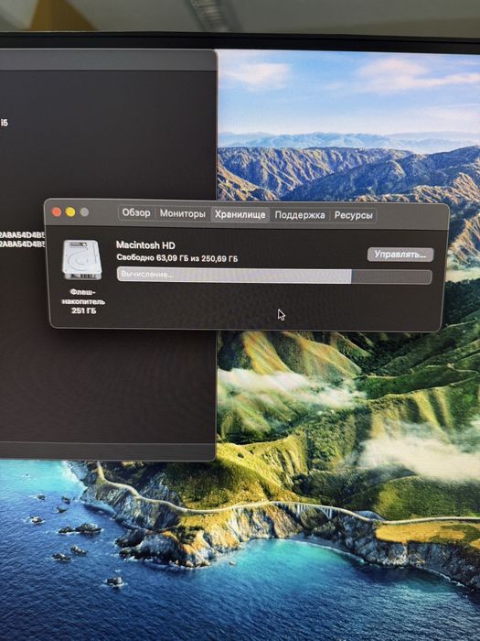Viewport: 480px width, 641px height.
Task: Click the Macintosh HD drive icon
Action: pos(82,260)
